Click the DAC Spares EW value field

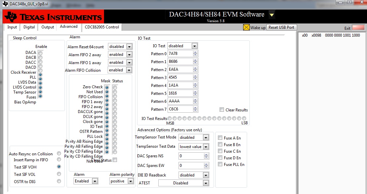[191, 166]
